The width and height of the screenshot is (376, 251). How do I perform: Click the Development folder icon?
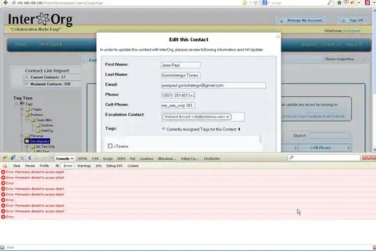pyautogui.click(x=27, y=141)
